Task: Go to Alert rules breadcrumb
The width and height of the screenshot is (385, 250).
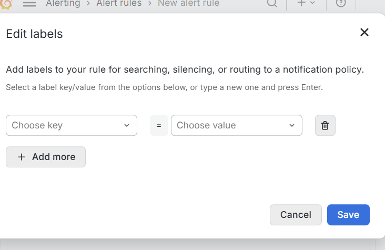Action: pyautogui.click(x=119, y=4)
